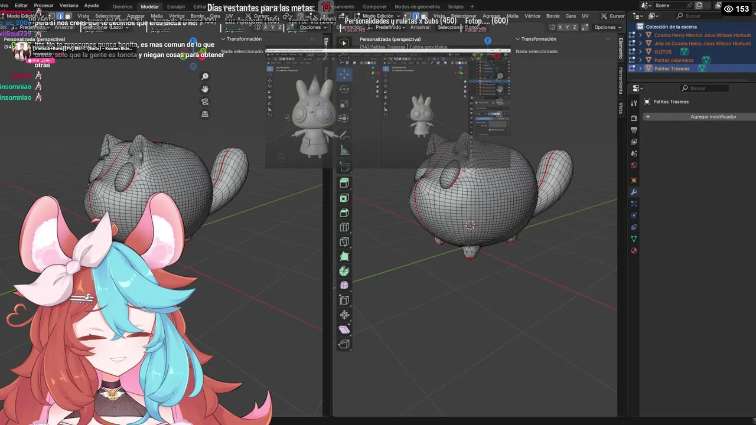
Task: Open the View Layer properties tab
Action: tap(634, 142)
